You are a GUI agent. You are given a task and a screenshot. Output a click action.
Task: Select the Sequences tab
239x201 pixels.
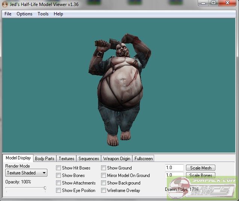89,159
